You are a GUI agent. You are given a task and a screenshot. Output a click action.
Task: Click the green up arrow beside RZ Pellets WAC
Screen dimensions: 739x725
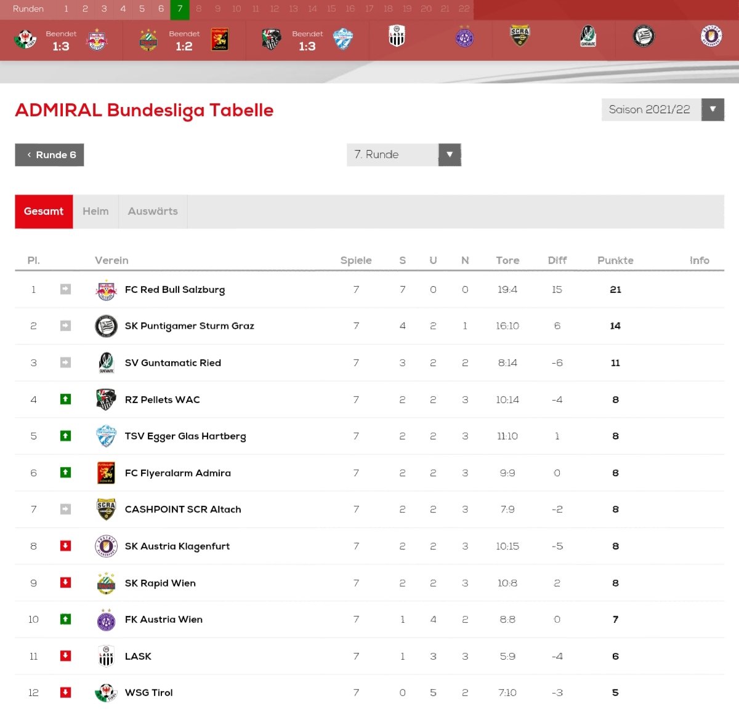point(65,399)
